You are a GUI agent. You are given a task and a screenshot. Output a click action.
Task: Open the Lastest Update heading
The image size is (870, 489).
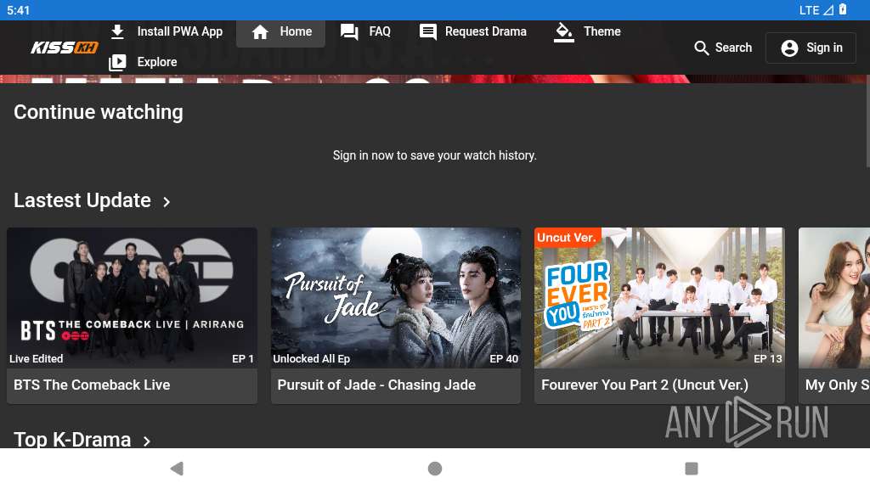tap(82, 200)
